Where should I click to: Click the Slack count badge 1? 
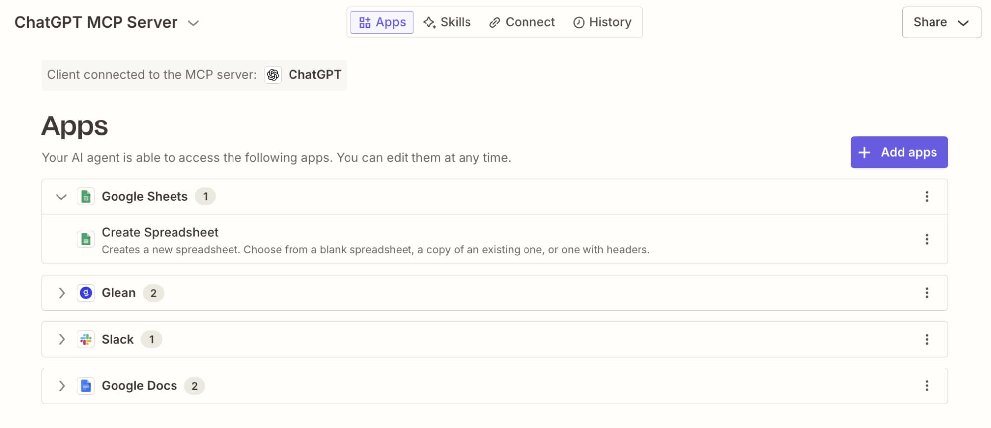[151, 340]
